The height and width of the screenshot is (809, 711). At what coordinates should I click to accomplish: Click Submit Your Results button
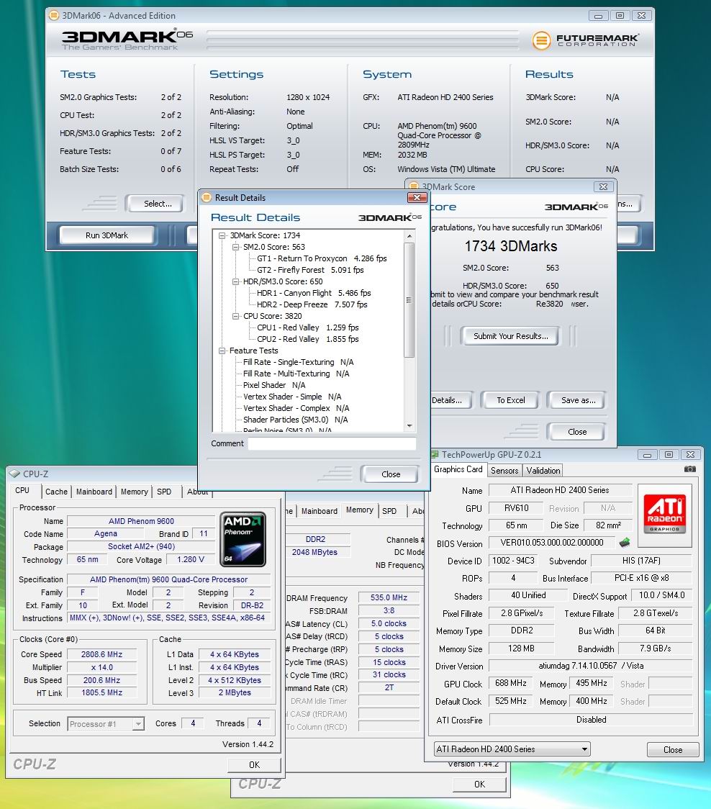tap(510, 336)
